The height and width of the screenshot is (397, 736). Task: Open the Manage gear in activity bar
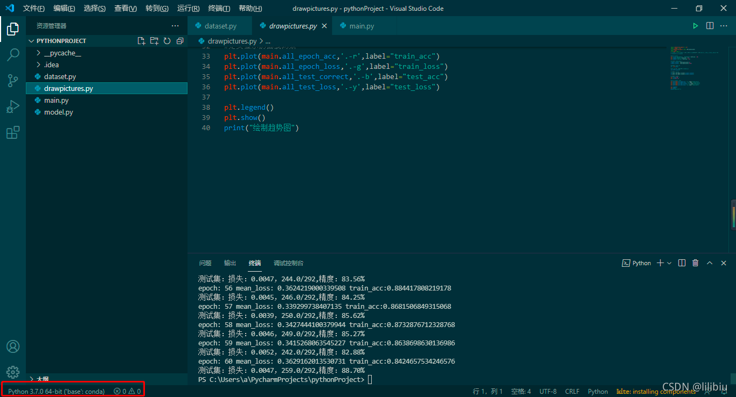coord(13,372)
